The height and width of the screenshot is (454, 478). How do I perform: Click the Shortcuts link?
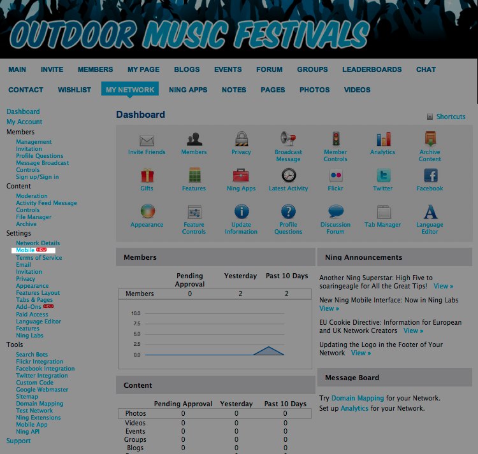(451, 117)
